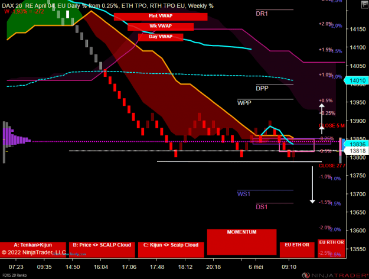This screenshot has height=279, width=369.
Task: Click the 14010 cyan price marker
Action: coord(356,80)
